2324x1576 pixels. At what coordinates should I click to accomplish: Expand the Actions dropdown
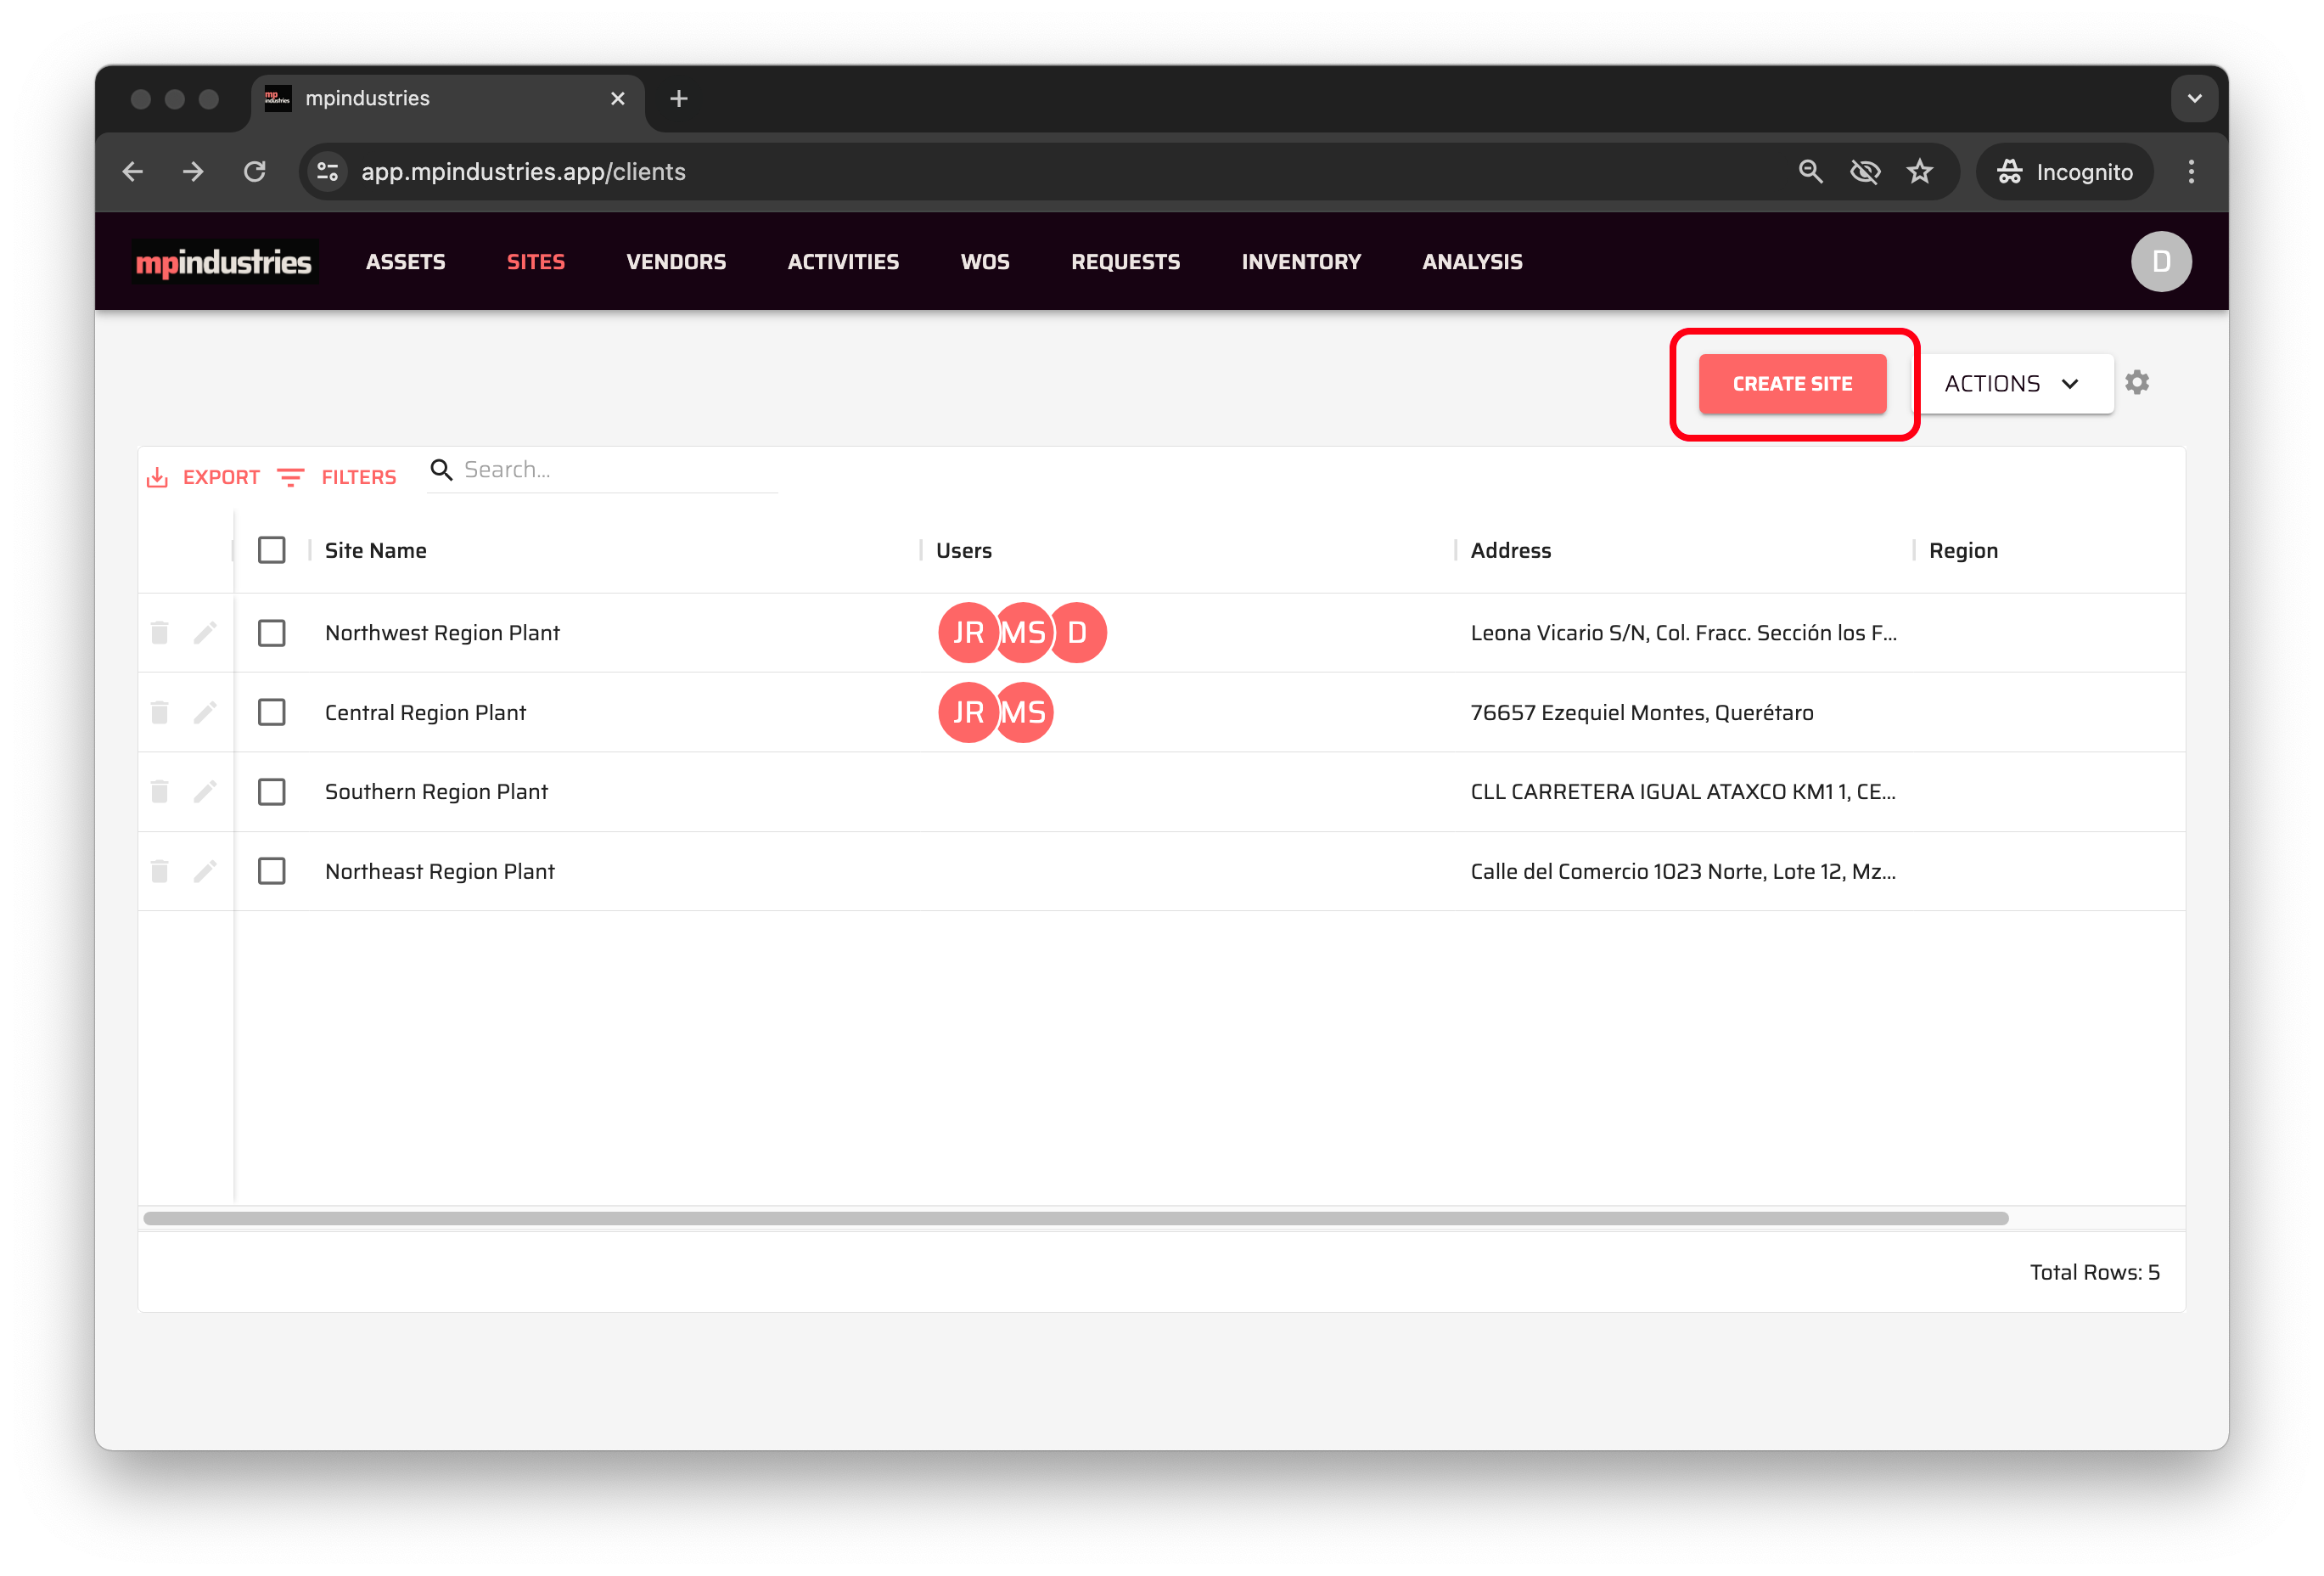point(2012,383)
